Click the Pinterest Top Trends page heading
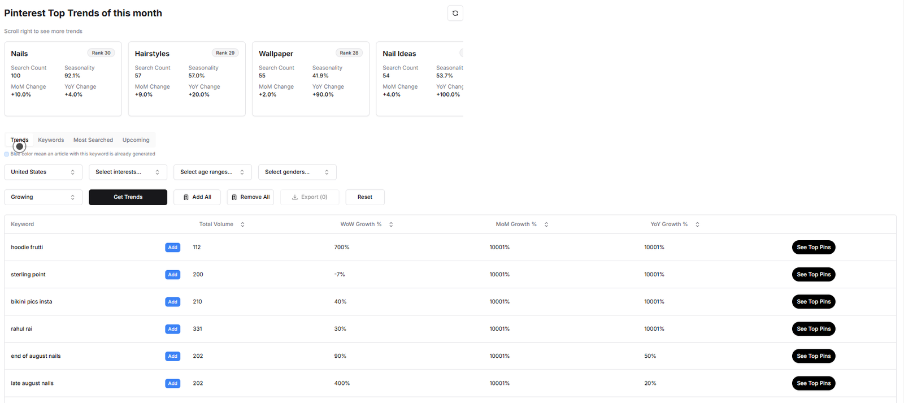The height and width of the screenshot is (403, 904). [83, 13]
